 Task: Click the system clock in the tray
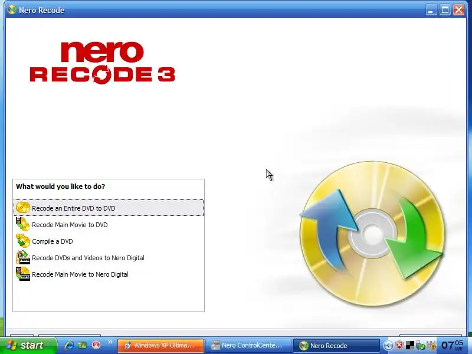point(452,345)
